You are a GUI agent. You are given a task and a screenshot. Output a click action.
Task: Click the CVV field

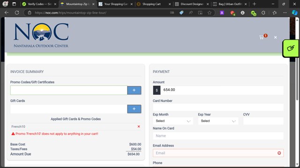[263, 121]
